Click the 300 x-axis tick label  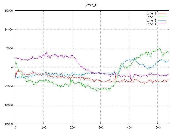pos(101,127)
